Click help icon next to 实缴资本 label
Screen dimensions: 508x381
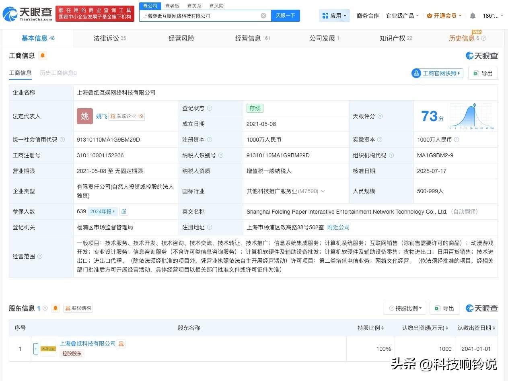click(380, 140)
